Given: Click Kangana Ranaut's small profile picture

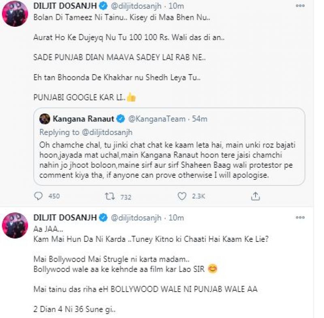Looking at the screenshot, I should pyautogui.click(x=45, y=119).
